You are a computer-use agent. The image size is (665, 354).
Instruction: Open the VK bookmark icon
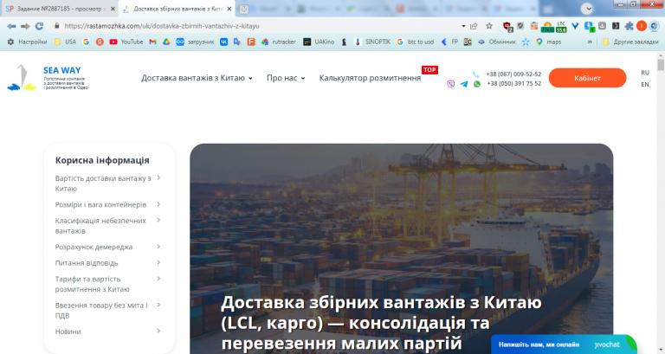tap(223, 42)
